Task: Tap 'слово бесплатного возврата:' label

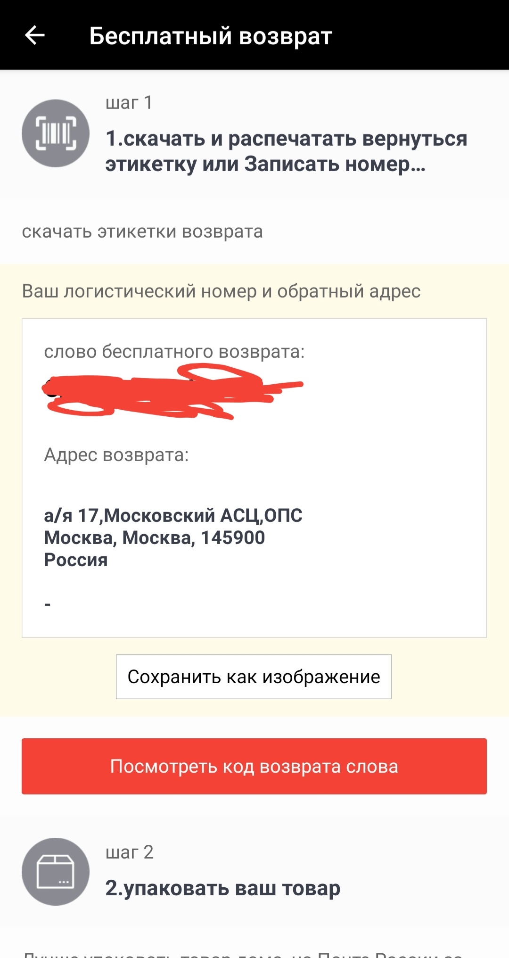Action: pyautogui.click(x=174, y=352)
